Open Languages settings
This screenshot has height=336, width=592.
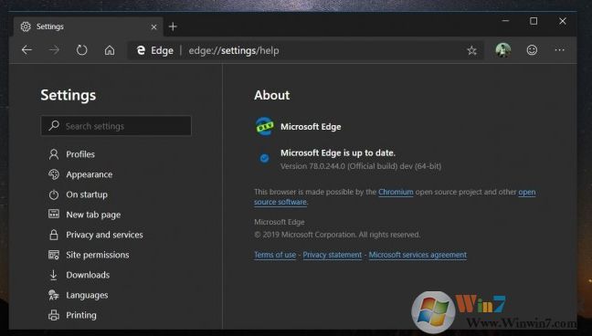click(87, 295)
